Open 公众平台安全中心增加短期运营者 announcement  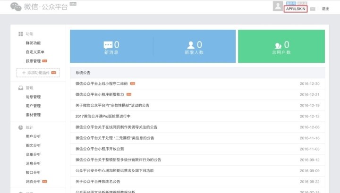coord(114,171)
